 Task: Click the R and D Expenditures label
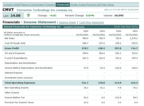coord(16,58)
